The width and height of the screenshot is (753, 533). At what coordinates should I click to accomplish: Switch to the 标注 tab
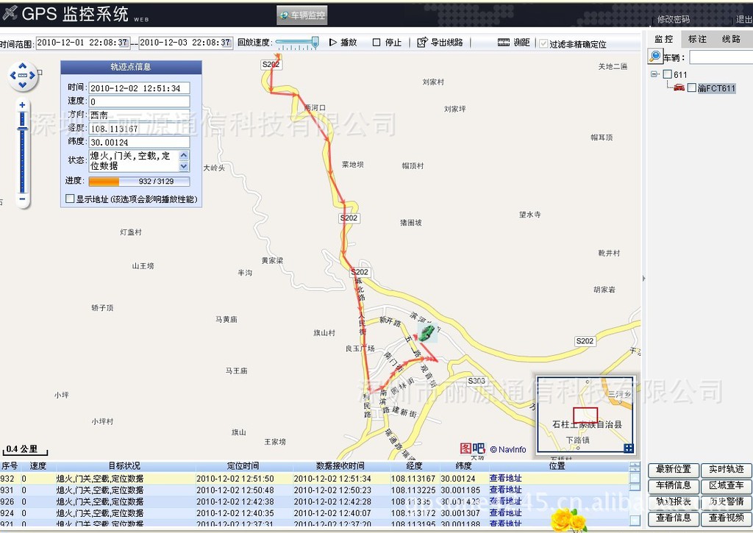pos(697,39)
